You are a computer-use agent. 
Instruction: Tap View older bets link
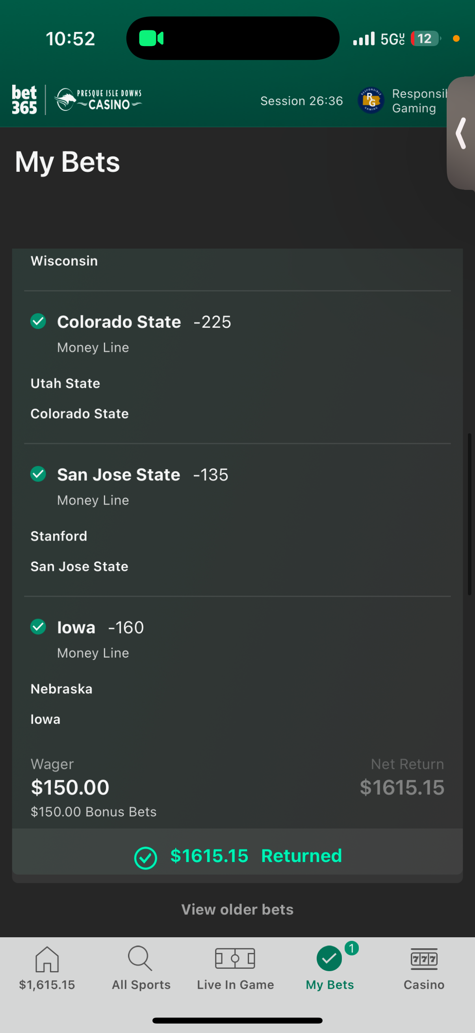coord(237,909)
